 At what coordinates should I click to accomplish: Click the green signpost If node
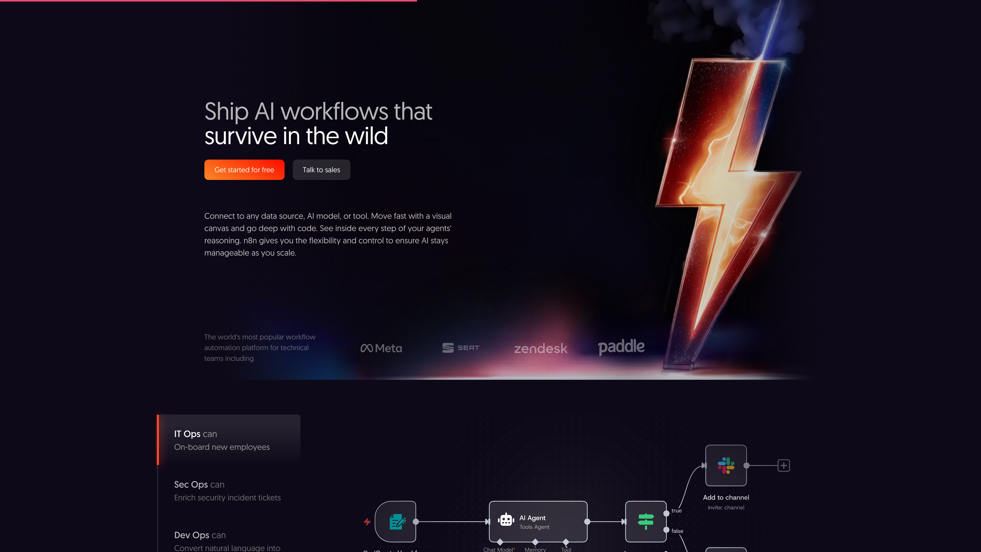pos(646,522)
